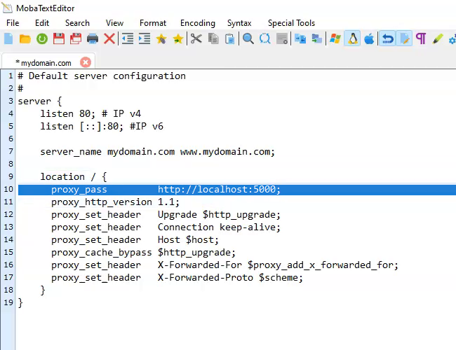
Task: Reload the document with green refresh icon
Action: (42, 38)
